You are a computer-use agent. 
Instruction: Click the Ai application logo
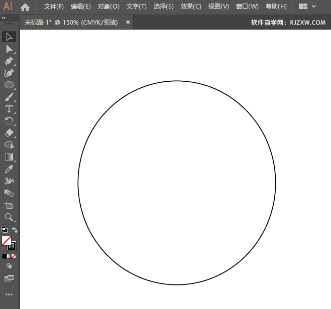click(8, 7)
